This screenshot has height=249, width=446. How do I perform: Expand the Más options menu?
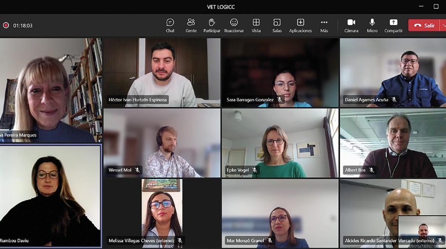324,25
